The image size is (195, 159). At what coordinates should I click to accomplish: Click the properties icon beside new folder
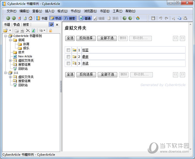(x=22, y=30)
